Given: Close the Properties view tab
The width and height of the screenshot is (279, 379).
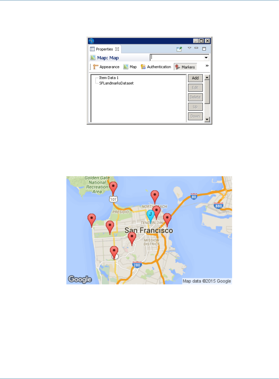Looking at the screenshot, I should 117,49.
